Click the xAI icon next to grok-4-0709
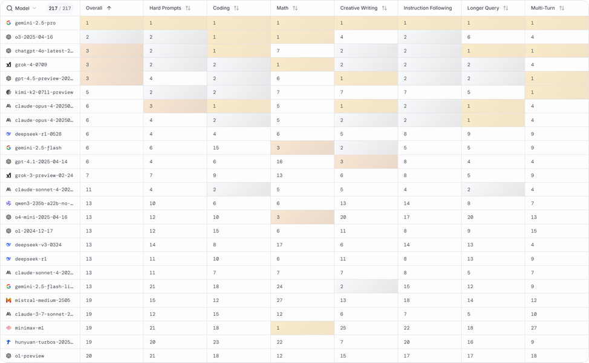Screen dimensions: 589x363 pos(8,65)
